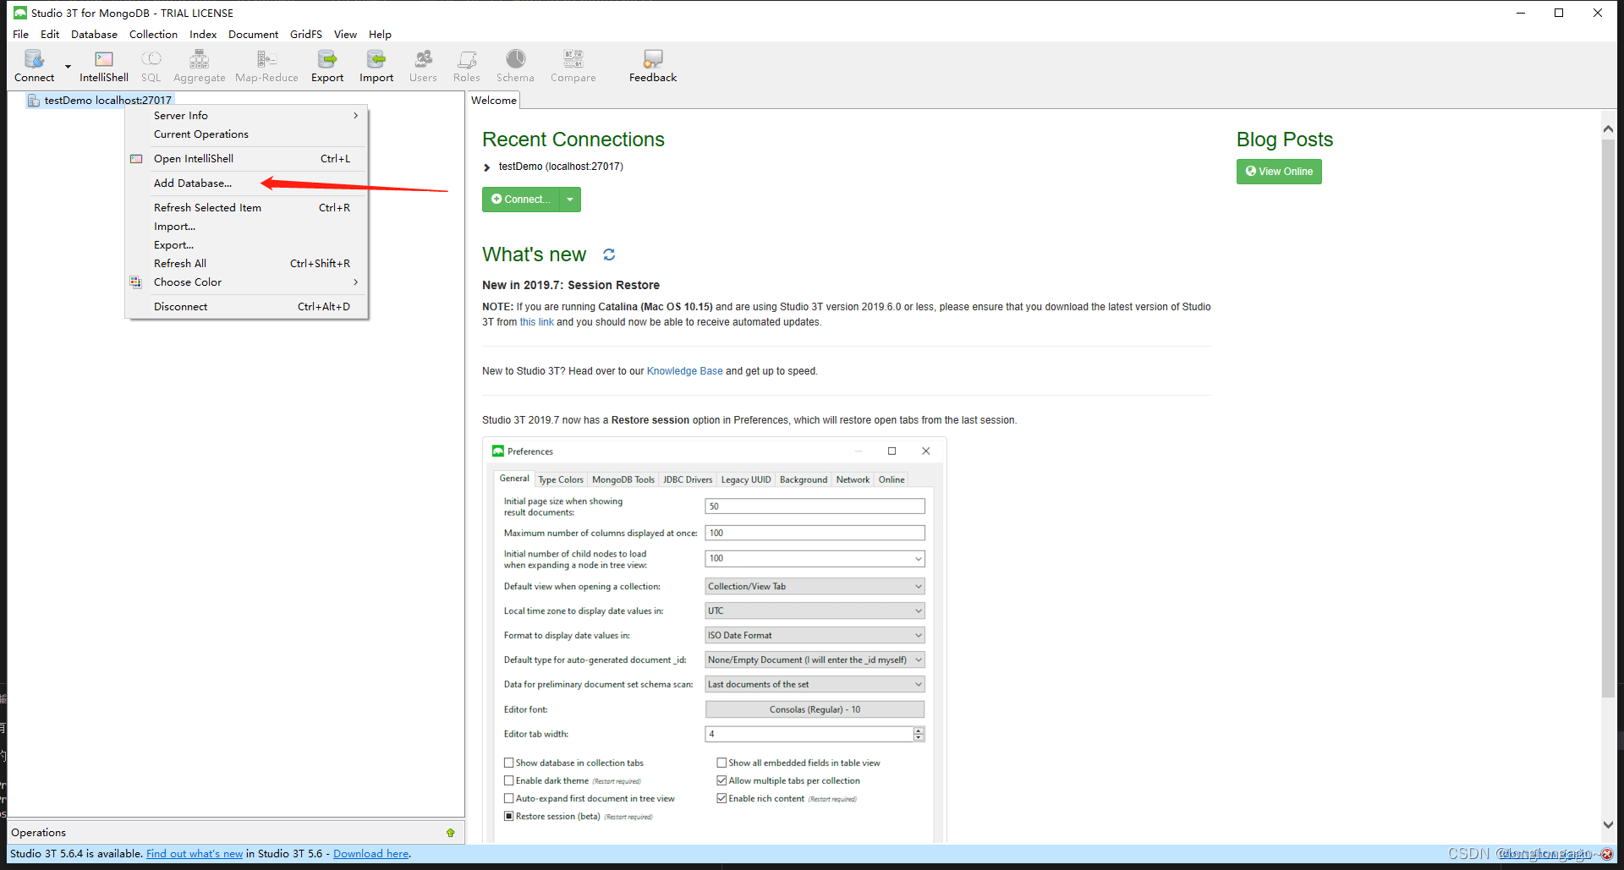Viewport: 1624px width, 870px height.
Task: Switch to the Welcome tab
Action: coord(494,101)
